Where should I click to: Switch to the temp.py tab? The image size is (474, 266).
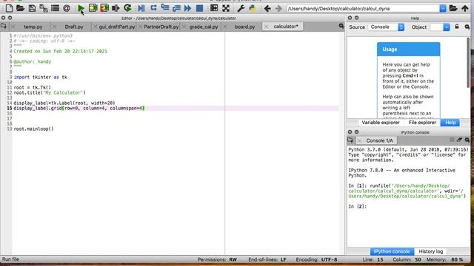click(33, 27)
